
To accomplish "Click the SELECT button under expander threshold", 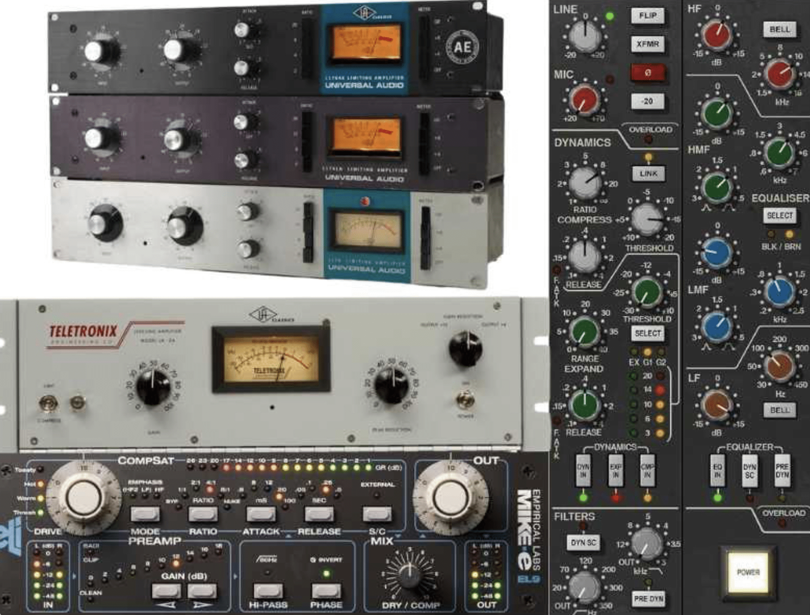I will tap(647, 333).
